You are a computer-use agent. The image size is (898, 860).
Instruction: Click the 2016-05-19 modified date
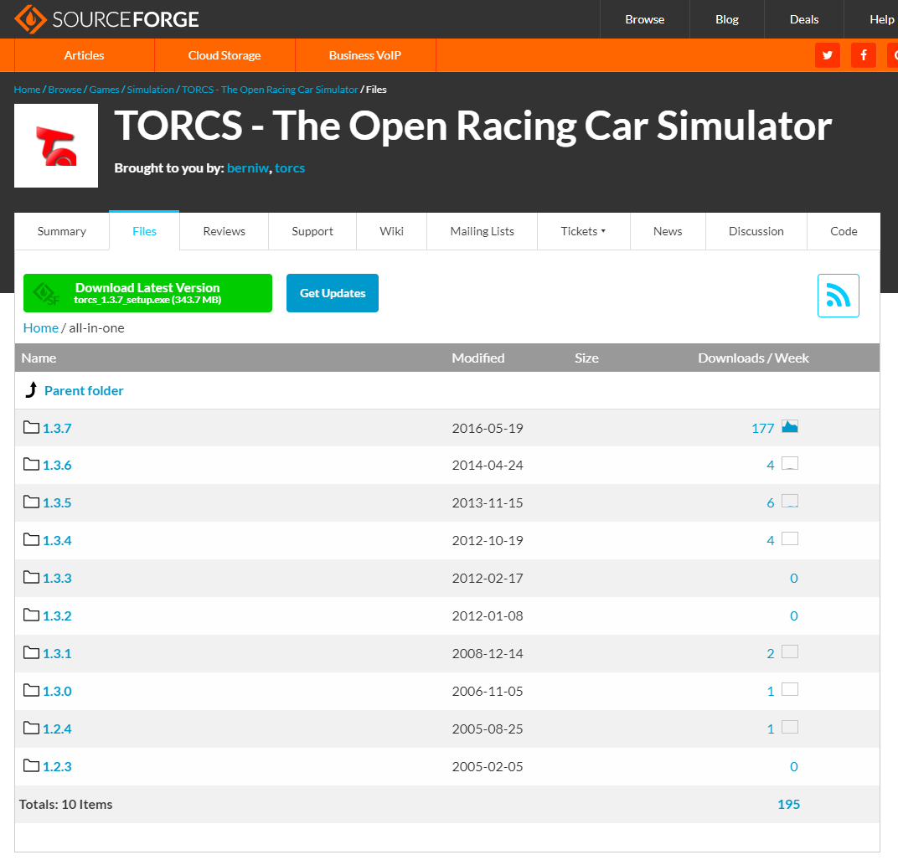(x=488, y=428)
